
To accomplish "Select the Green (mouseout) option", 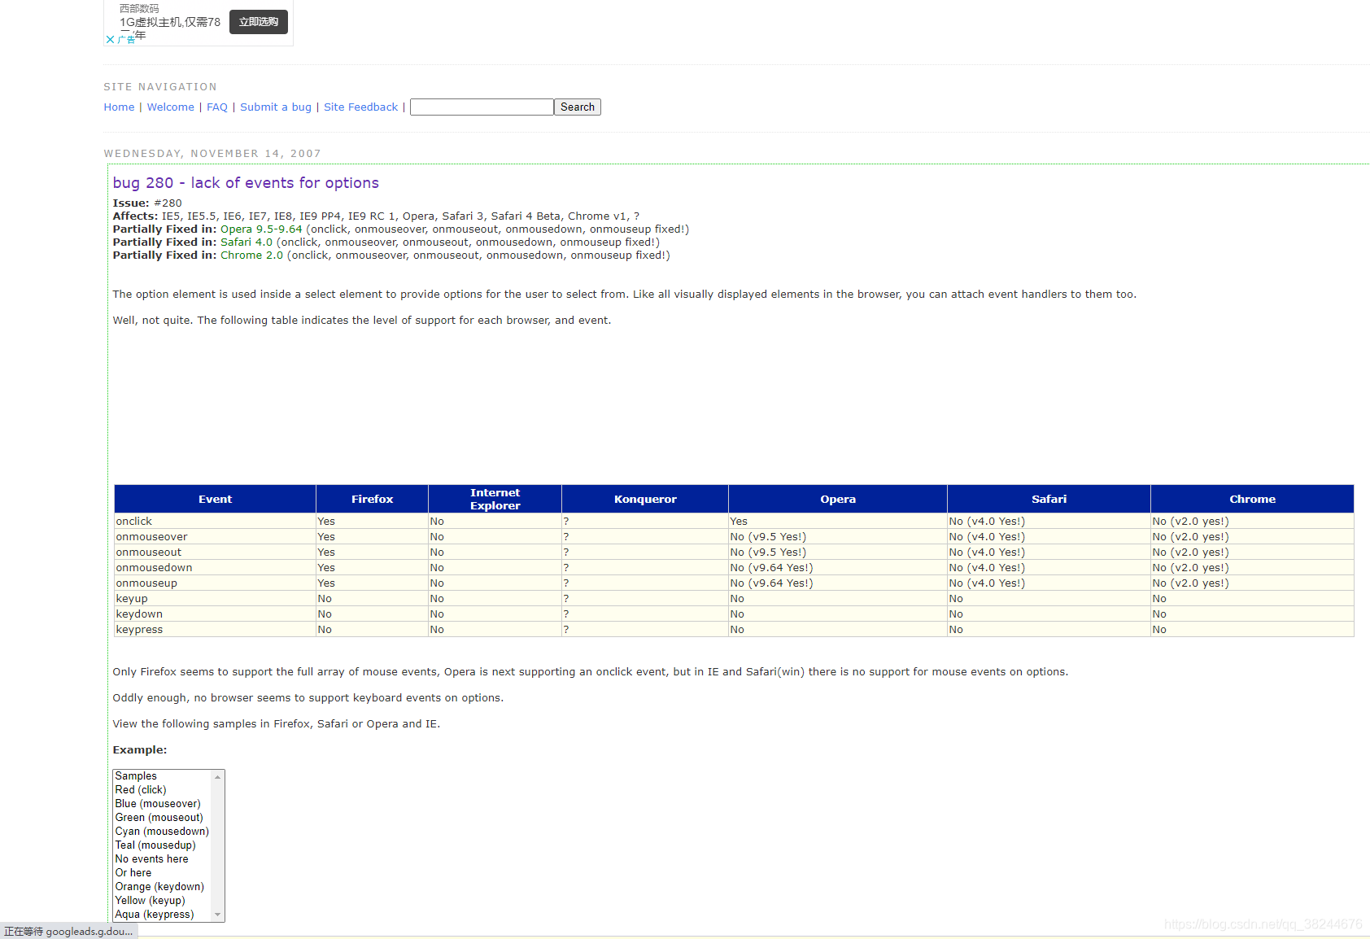I will pos(162,818).
